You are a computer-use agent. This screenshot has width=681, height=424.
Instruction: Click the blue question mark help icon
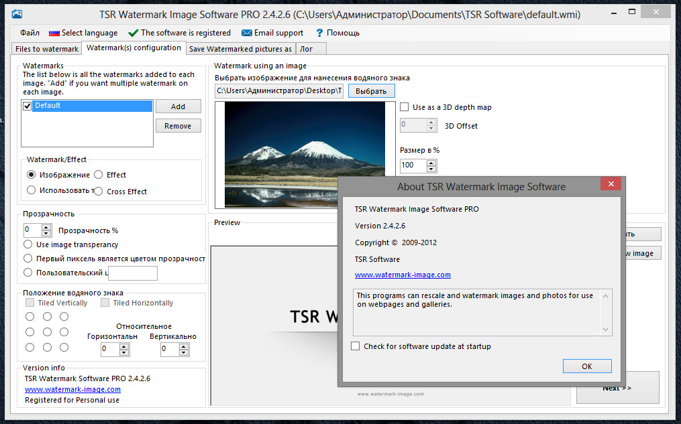pos(319,33)
